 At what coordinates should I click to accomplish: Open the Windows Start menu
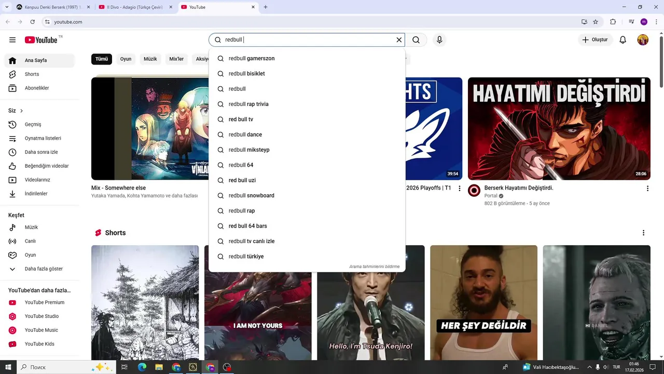click(8, 367)
